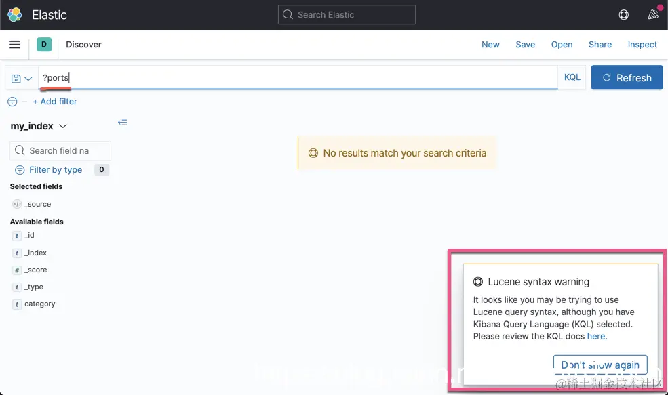Click the Discover breadcrumb
The width and height of the screenshot is (668, 395).
coord(83,44)
